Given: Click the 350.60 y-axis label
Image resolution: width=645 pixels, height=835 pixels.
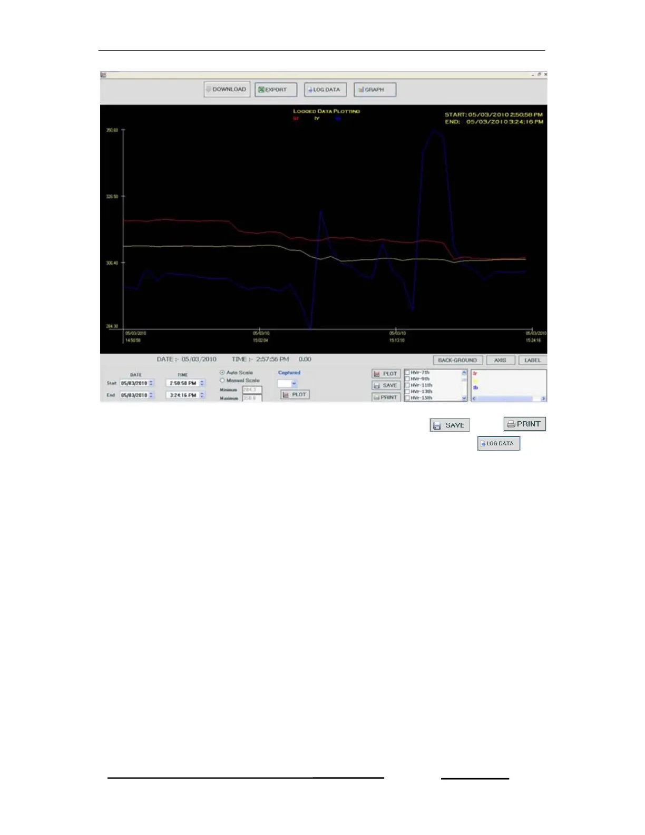Looking at the screenshot, I should point(112,130).
